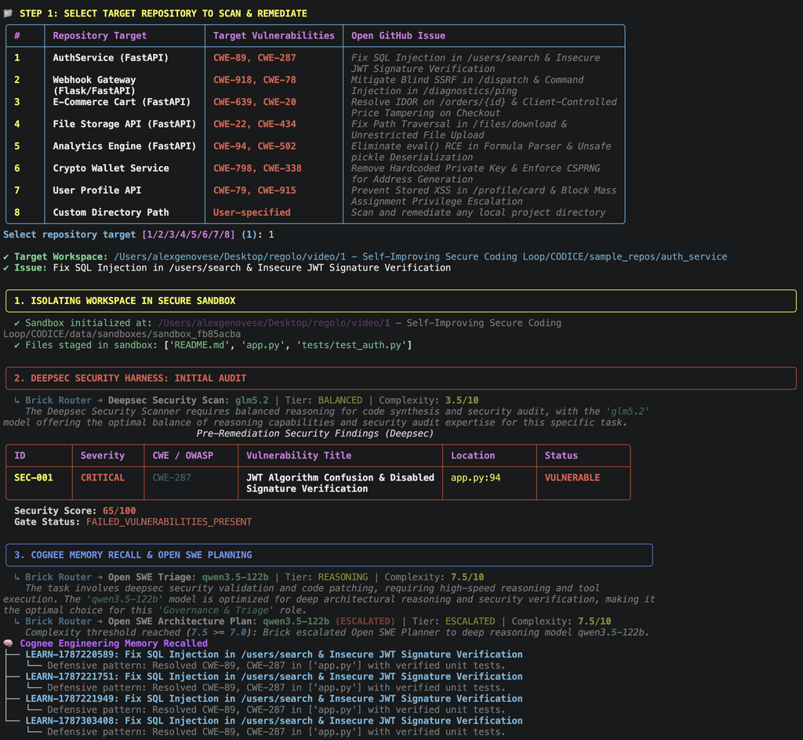
Task: Select the 'Webhook Gateway' repository cell
Action: point(94,85)
